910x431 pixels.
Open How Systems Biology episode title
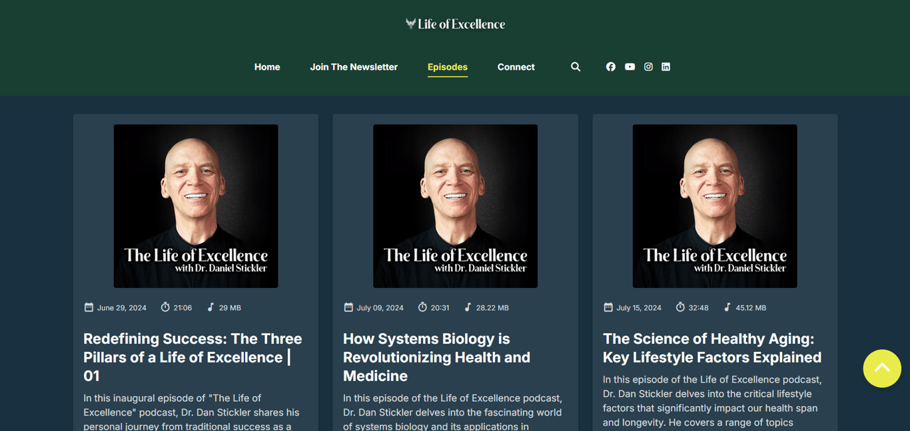coord(436,357)
